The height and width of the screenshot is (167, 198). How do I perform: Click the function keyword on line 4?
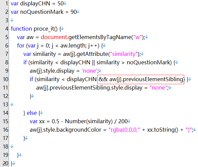point(21,29)
